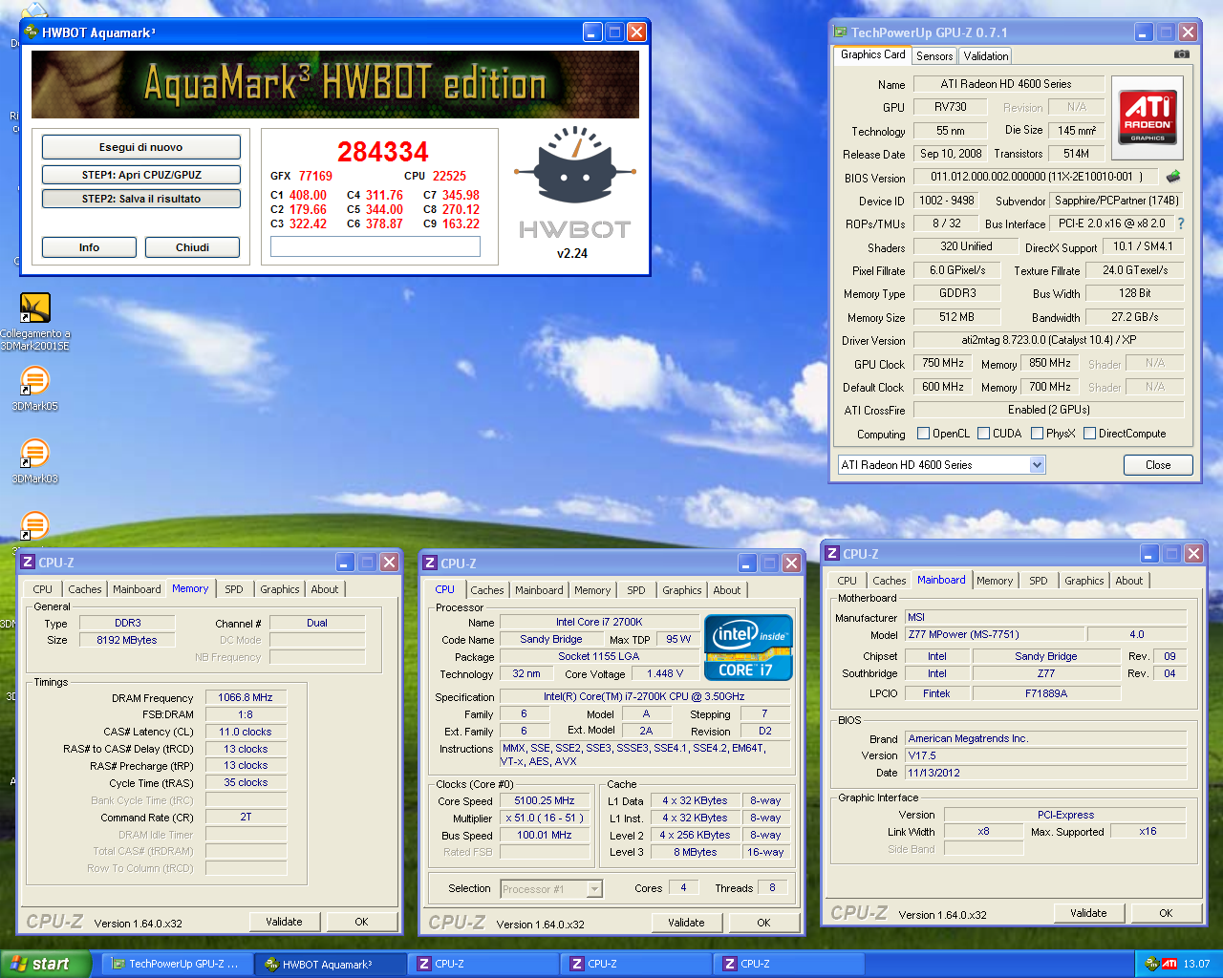Enable the PhysX checkbox
Screen dimensions: 1223x978
[1037, 434]
